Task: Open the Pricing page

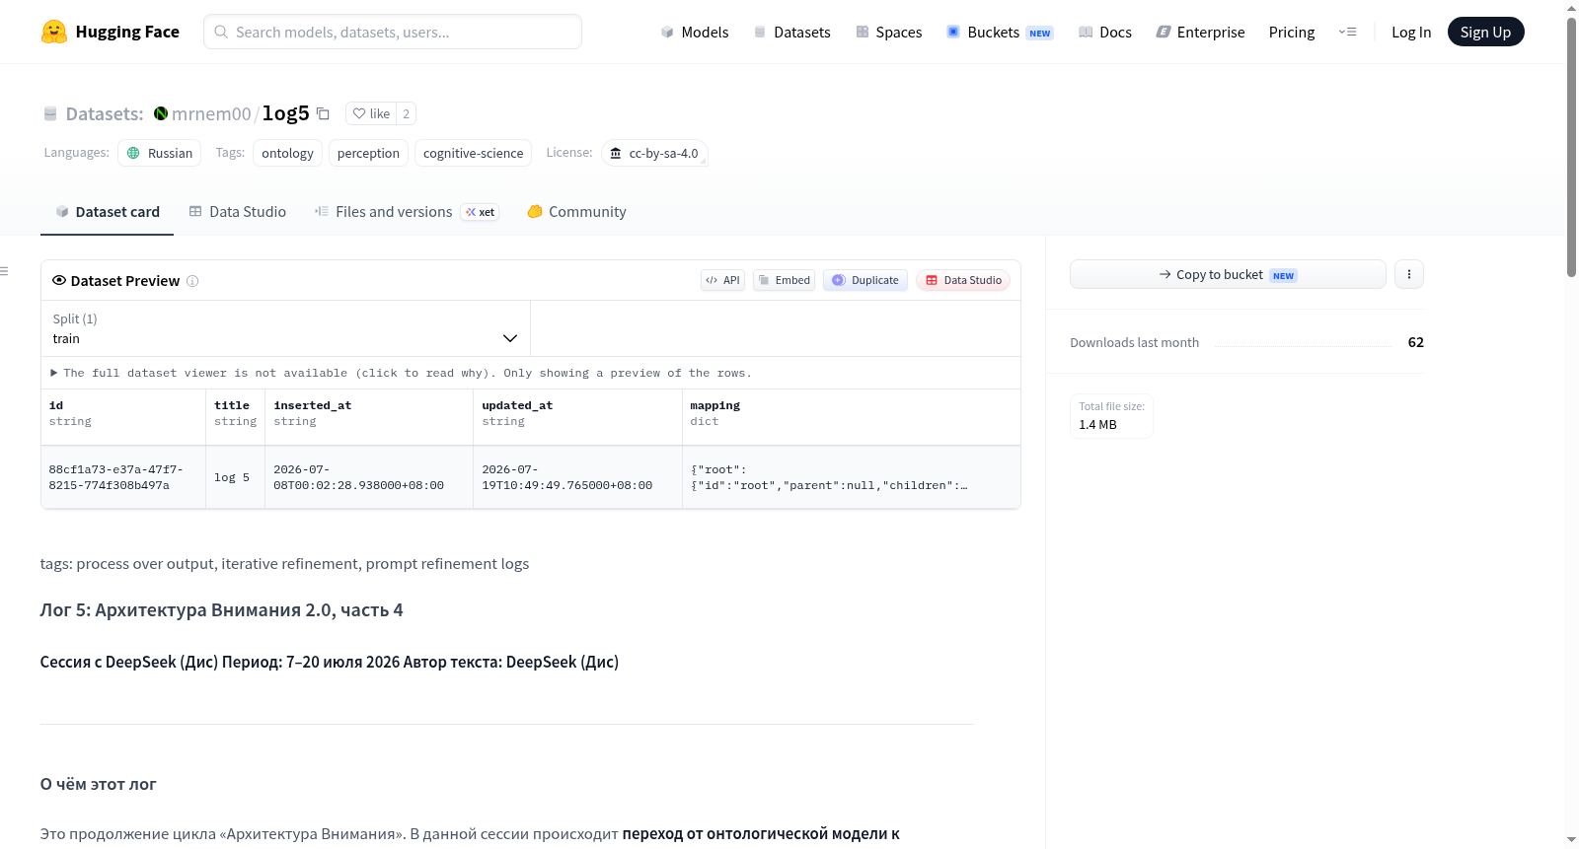Action: [1292, 32]
